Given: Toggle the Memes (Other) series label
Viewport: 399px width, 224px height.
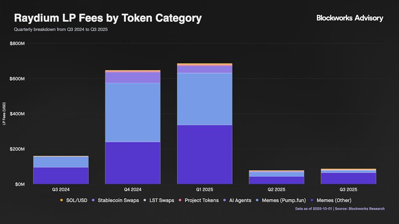Looking at the screenshot, I should (x=334, y=200).
